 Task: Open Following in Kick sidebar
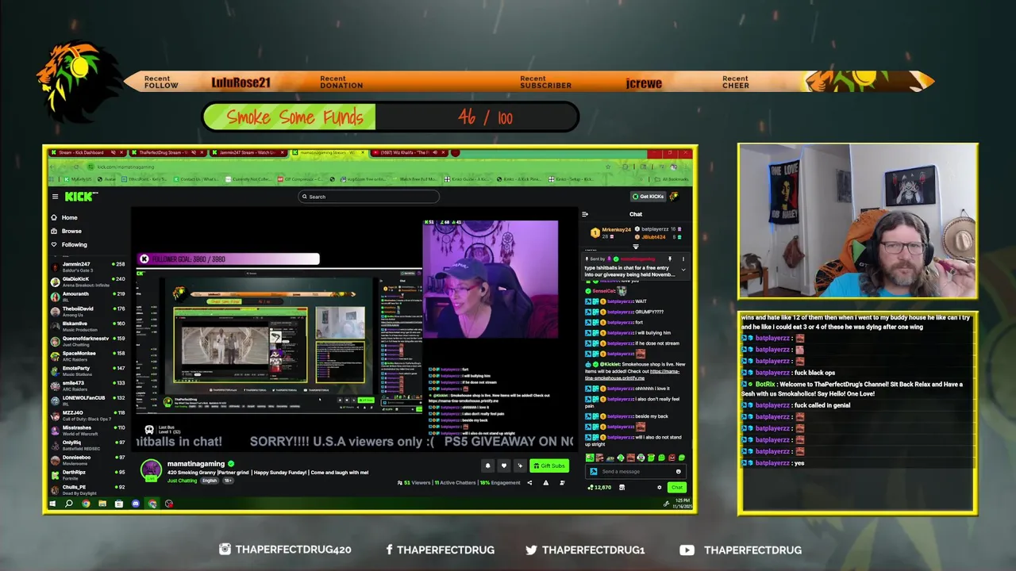(70, 244)
